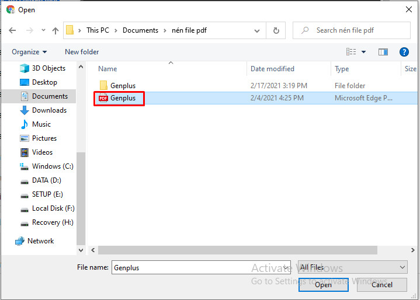Create a New folder
Screen dimensions: 420x300
tap(82, 51)
